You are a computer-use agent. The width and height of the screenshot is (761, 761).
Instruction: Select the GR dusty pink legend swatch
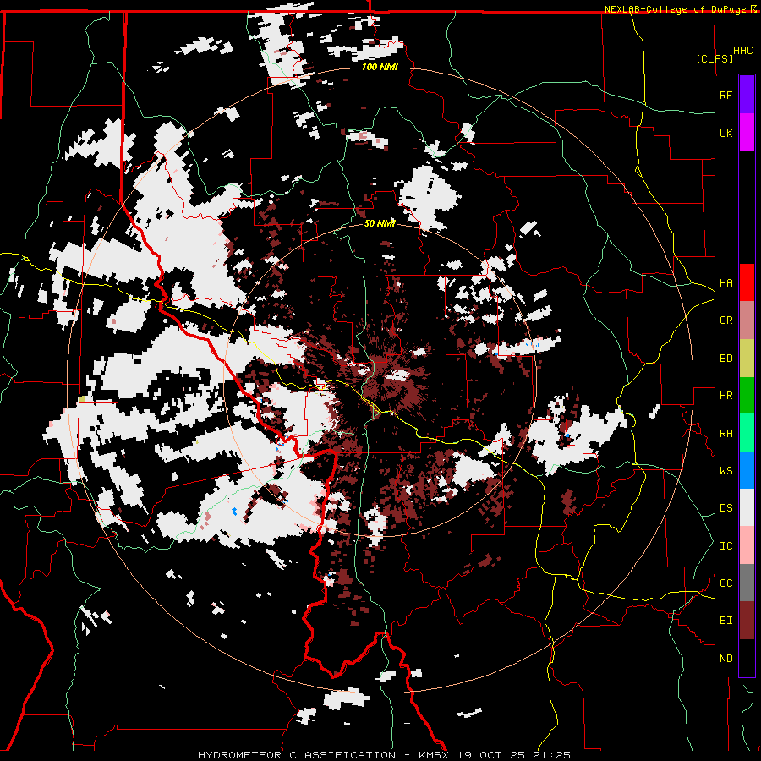point(747,320)
